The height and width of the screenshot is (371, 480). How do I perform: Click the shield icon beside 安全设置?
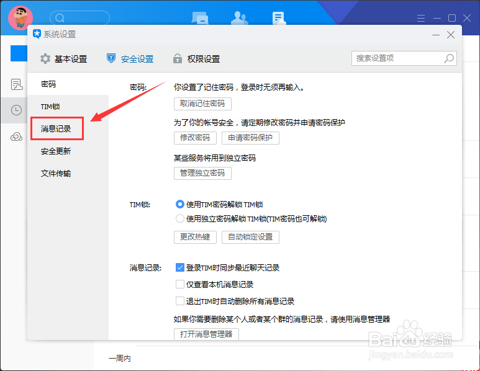pos(111,58)
